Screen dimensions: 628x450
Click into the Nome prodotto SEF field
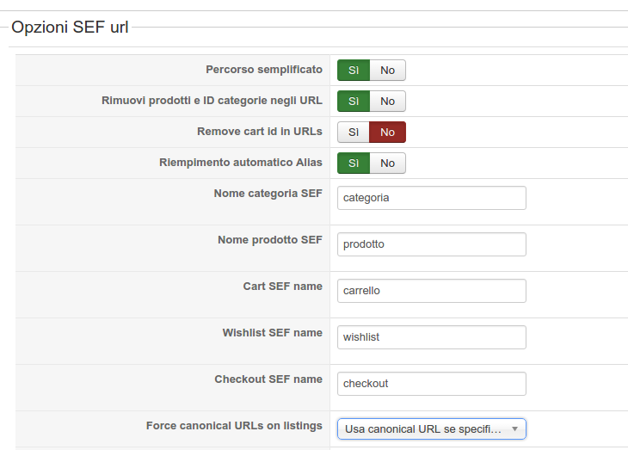tap(431, 244)
